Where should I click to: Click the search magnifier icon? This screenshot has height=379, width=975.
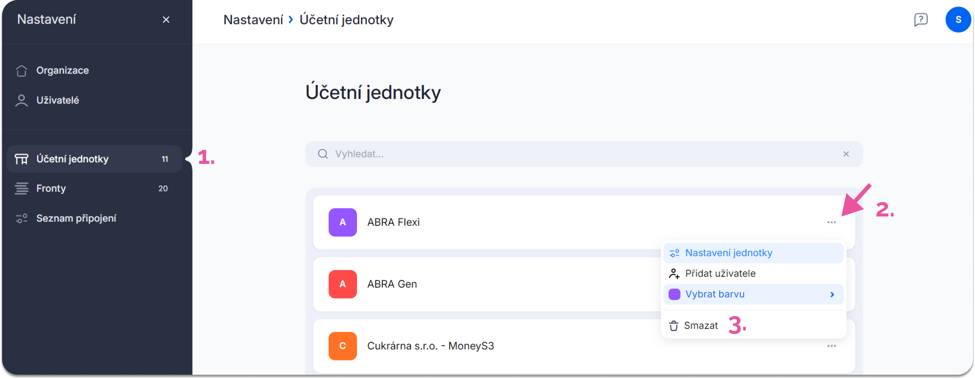click(x=323, y=154)
